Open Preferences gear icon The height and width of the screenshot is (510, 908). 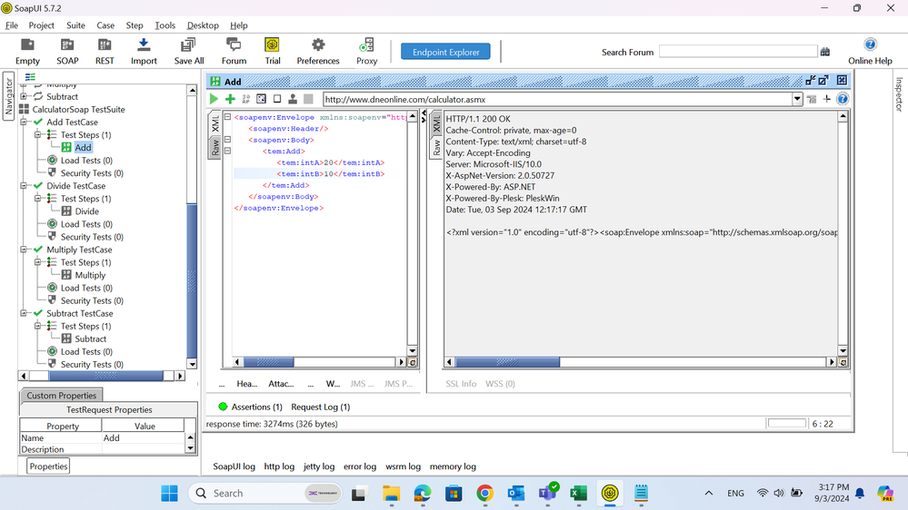click(x=318, y=51)
